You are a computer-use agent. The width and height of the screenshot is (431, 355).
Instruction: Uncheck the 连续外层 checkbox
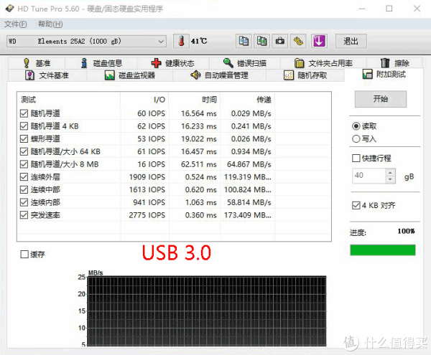coord(24,177)
